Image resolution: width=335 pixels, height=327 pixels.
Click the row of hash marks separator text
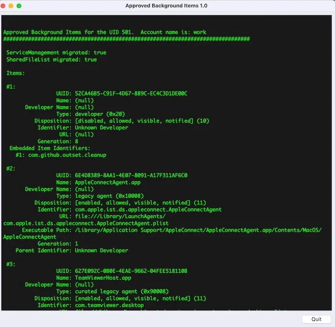tap(126, 39)
